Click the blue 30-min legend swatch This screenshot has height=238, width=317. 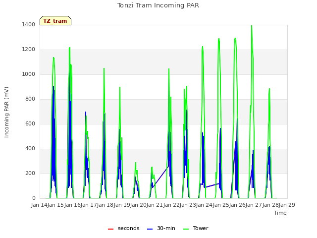tap(150, 229)
